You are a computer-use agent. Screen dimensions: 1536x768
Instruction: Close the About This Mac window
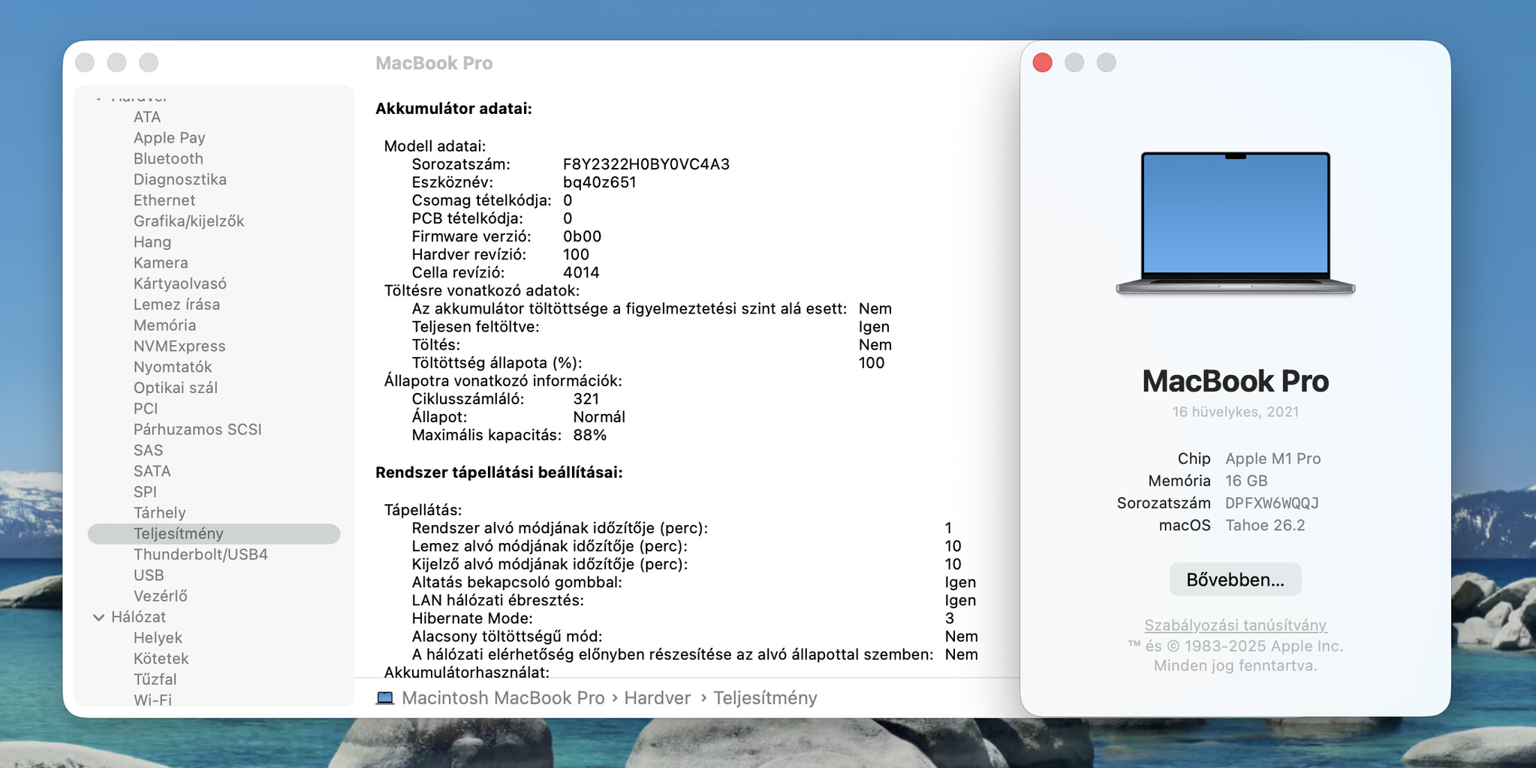(1043, 63)
